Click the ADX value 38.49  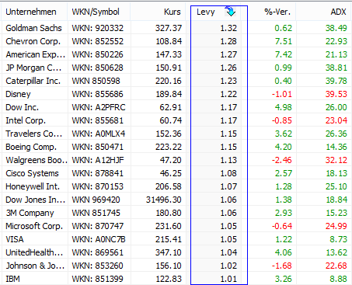click(x=336, y=28)
